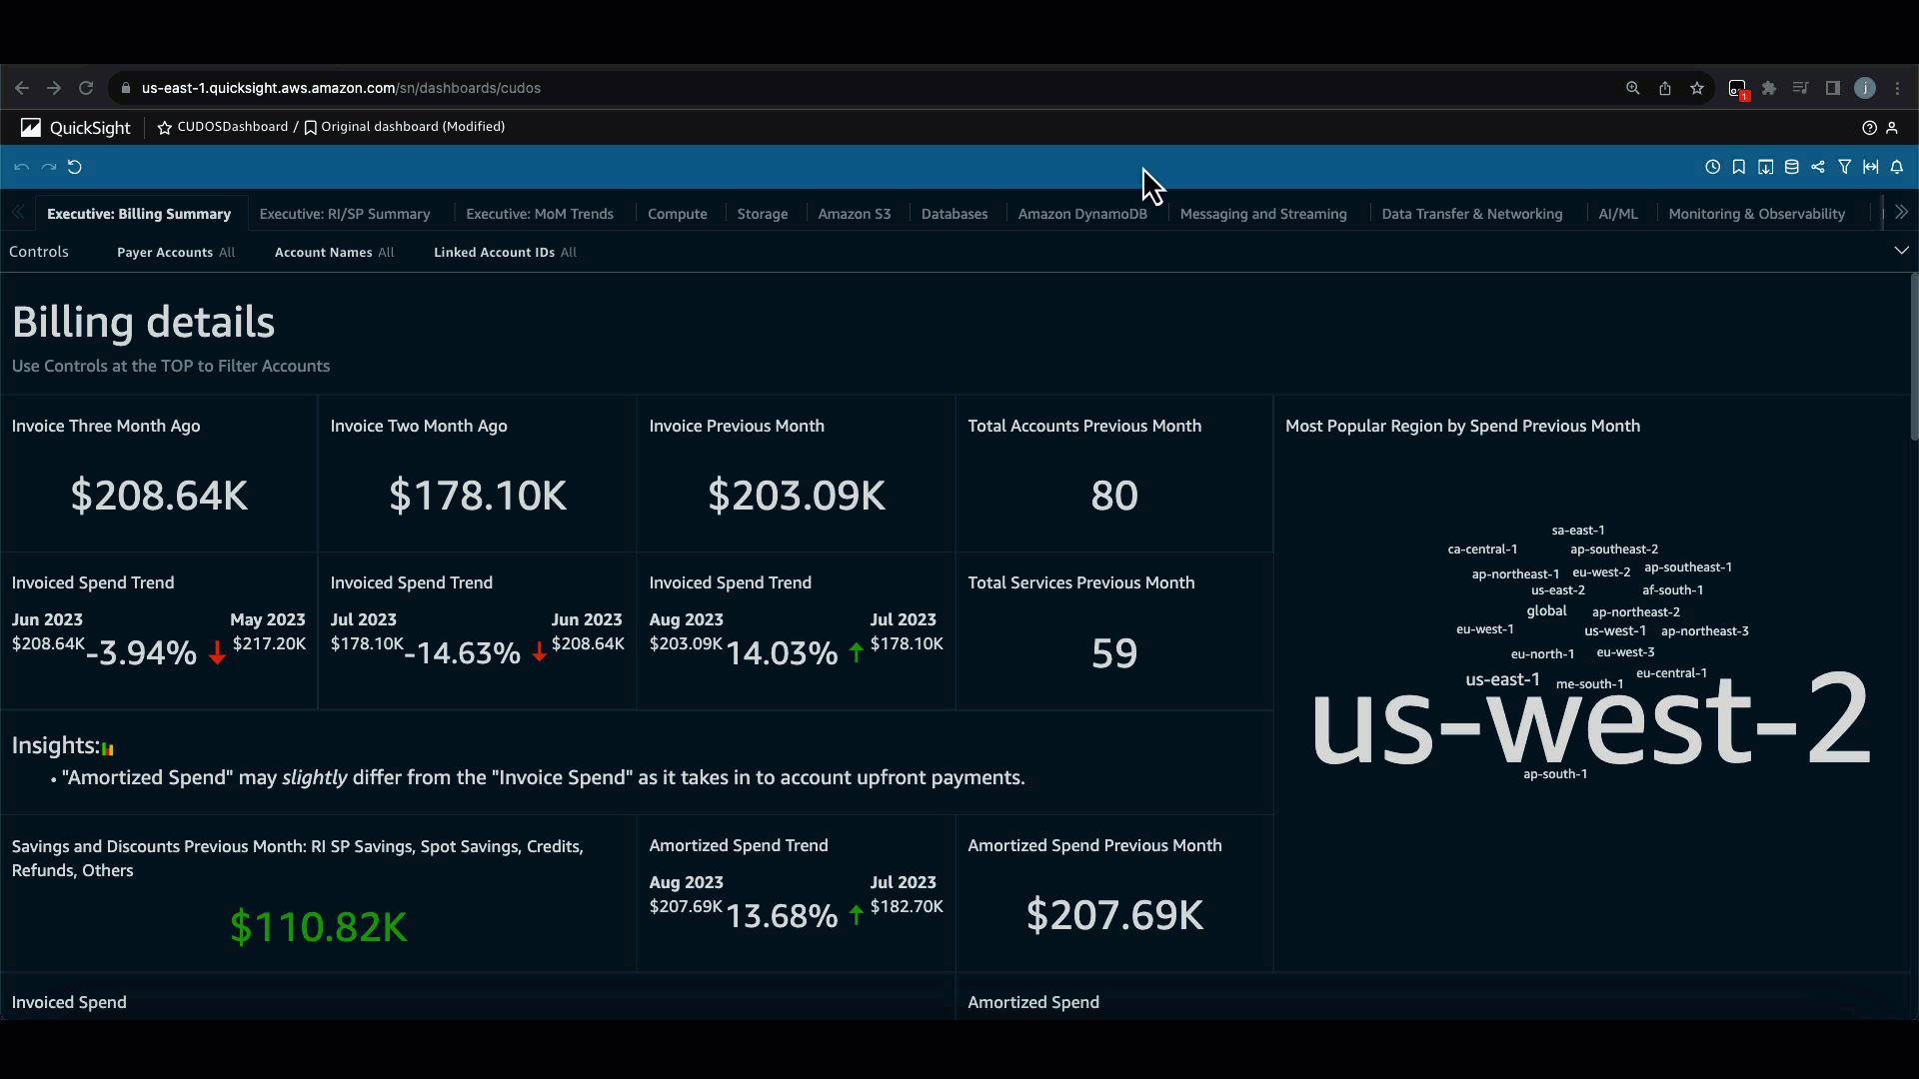Click the browser back arrow
This screenshot has height=1079, width=1919.
22,88
